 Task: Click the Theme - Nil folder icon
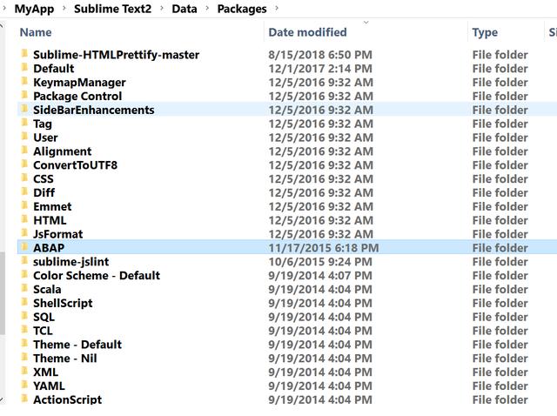24,358
